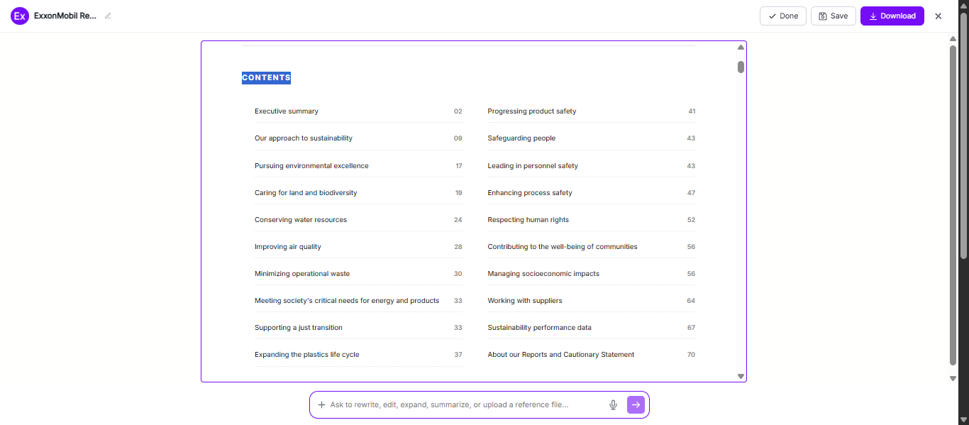Viewport: 969px width, 425px height.
Task: Click the highlighted CONTENTS heading
Action: 266,78
